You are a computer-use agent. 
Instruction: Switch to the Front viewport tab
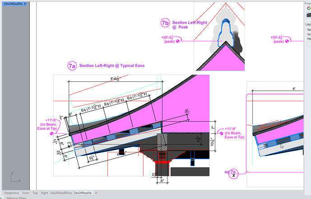(x=26, y=193)
